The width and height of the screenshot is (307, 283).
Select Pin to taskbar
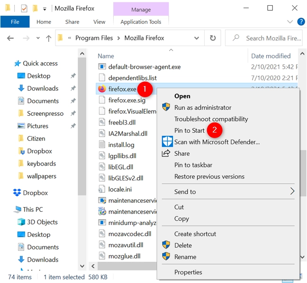pos(193,165)
